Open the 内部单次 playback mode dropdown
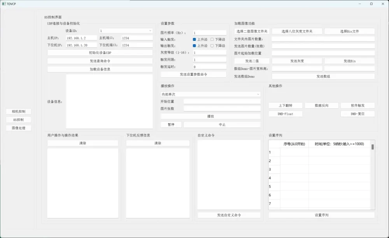The height and width of the screenshot is (238, 389). point(210,94)
